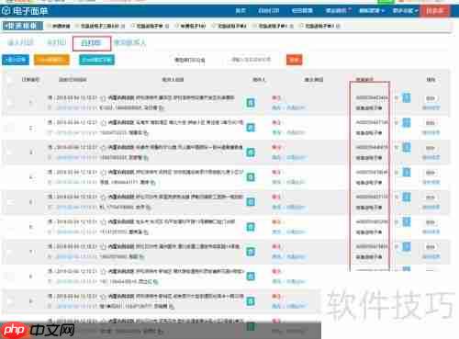Viewport: 459px width, 339px height.
Task: Select the last express template radio option
Action: click(301, 26)
